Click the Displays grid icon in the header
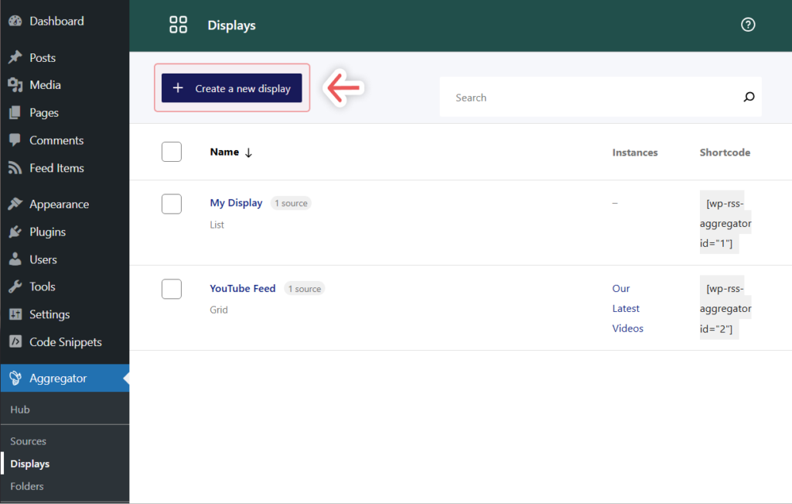 [x=178, y=24]
